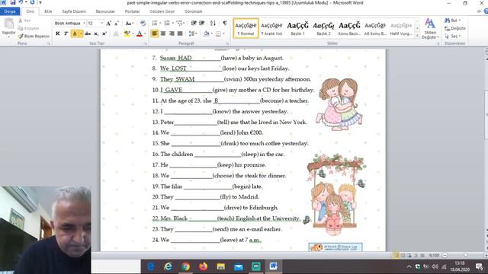Viewport: 488px width, 274px height.
Task: Increase paragraph indent
Action: coord(202,24)
